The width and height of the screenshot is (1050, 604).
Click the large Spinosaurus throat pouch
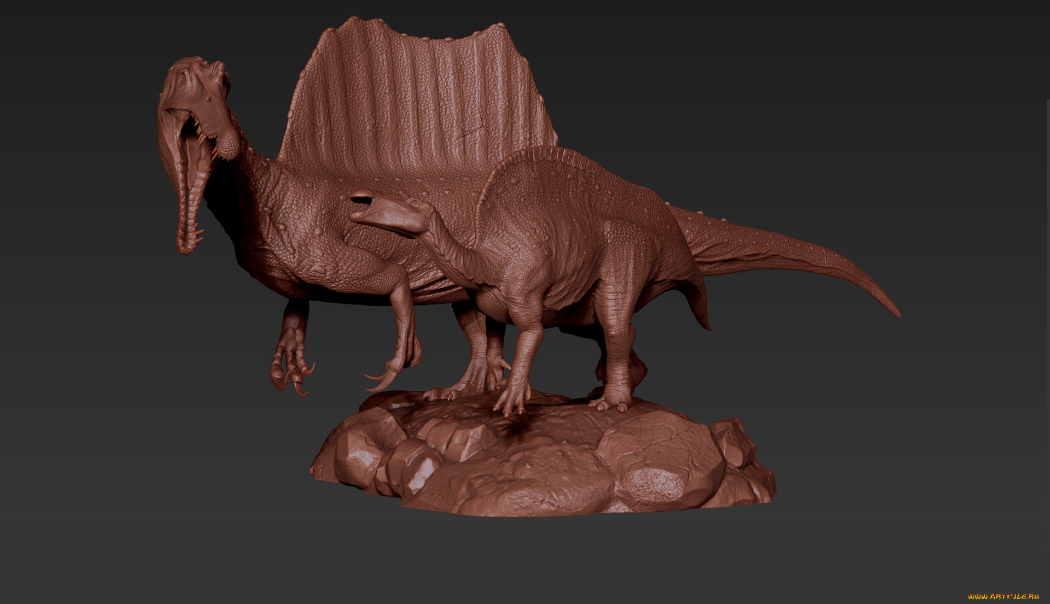229,146
